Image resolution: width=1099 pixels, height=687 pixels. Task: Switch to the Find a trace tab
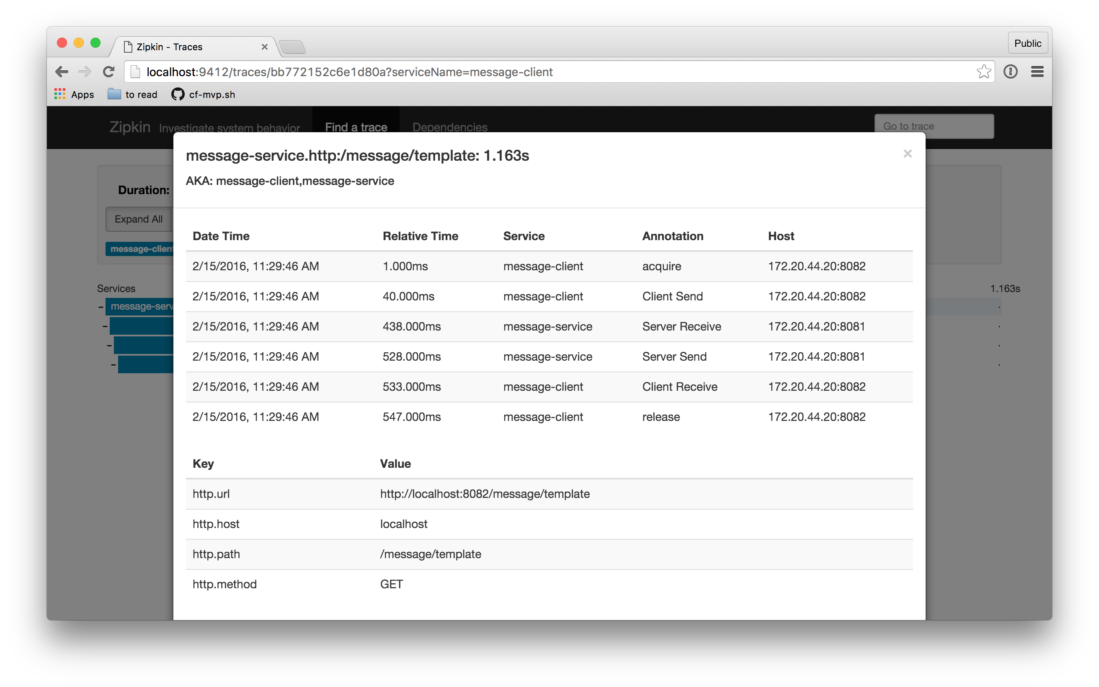[356, 127]
